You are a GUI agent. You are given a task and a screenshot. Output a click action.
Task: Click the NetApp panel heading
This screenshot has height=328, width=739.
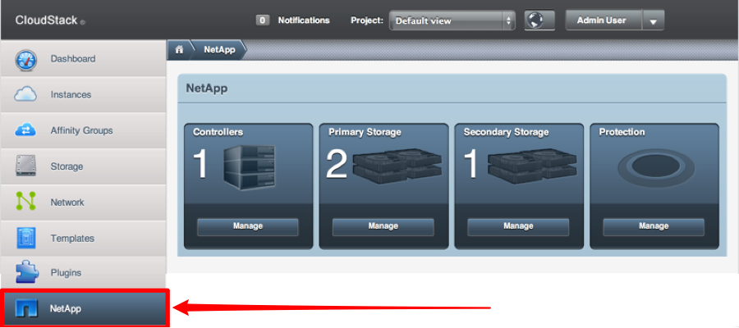tap(207, 89)
